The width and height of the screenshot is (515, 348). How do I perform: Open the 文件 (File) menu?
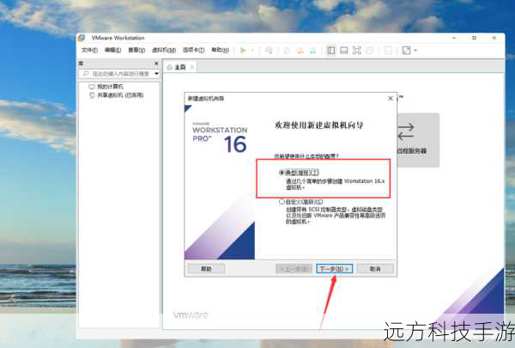(89, 50)
